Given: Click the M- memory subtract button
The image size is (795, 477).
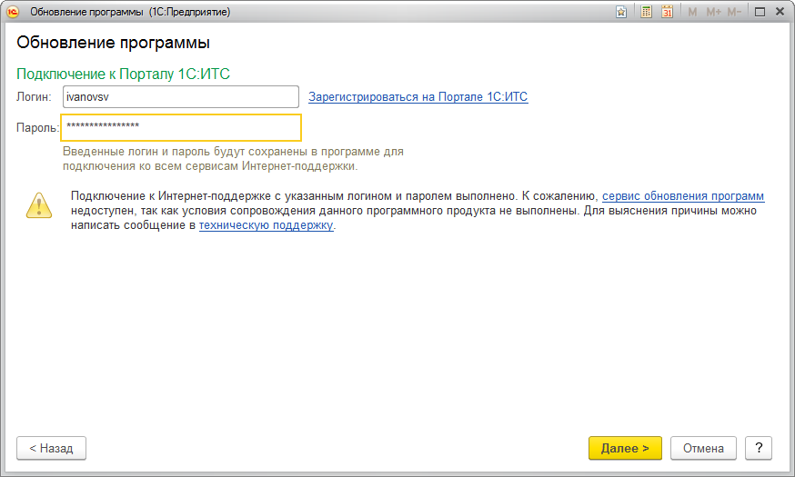Looking at the screenshot, I should tap(734, 12).
